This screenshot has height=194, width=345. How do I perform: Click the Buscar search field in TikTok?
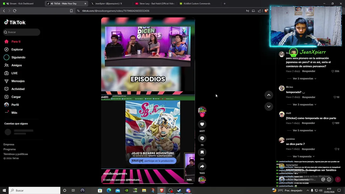pos(22,32)
